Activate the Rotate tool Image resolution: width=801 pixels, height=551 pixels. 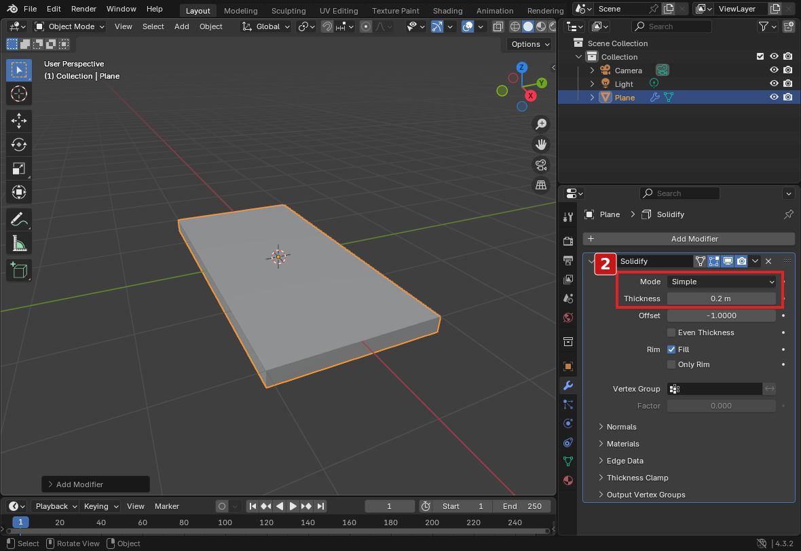tap(19, 145)
